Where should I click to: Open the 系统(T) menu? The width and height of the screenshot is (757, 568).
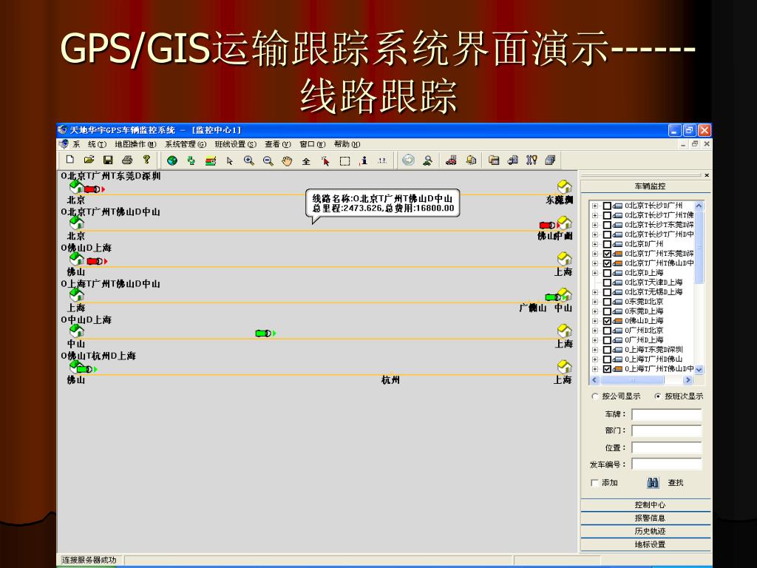click(89, 144)
